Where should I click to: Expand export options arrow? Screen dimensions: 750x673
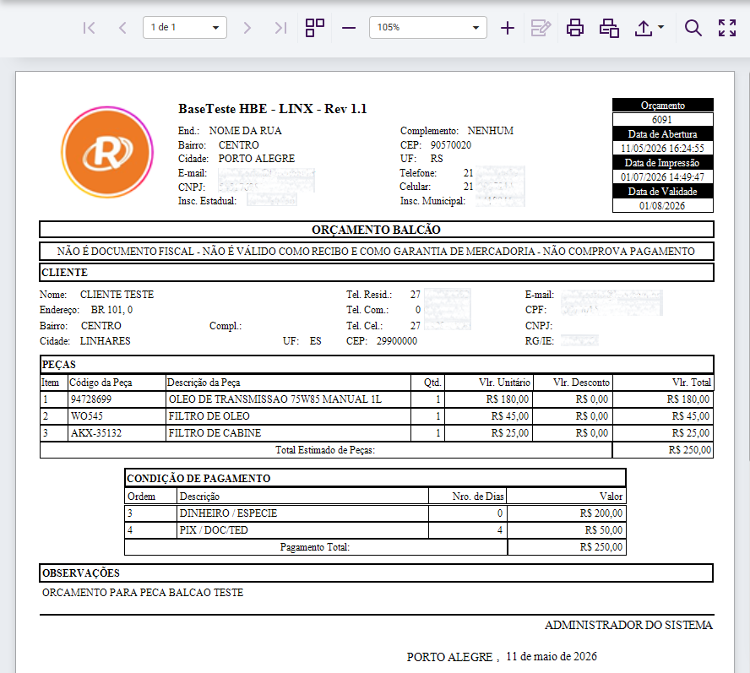tap(661, 27)
